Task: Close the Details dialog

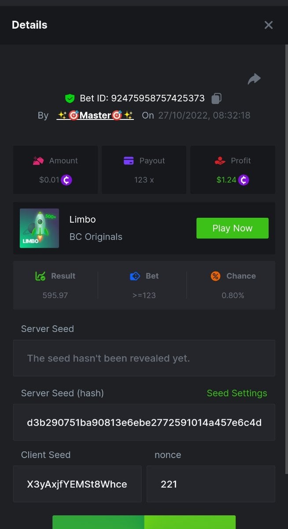Action: [269, 25]
